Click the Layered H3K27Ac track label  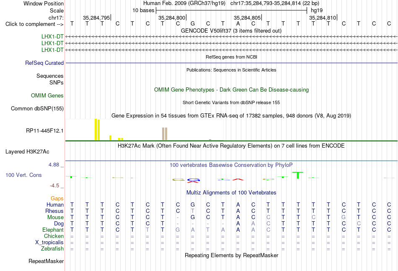[27, 151]
